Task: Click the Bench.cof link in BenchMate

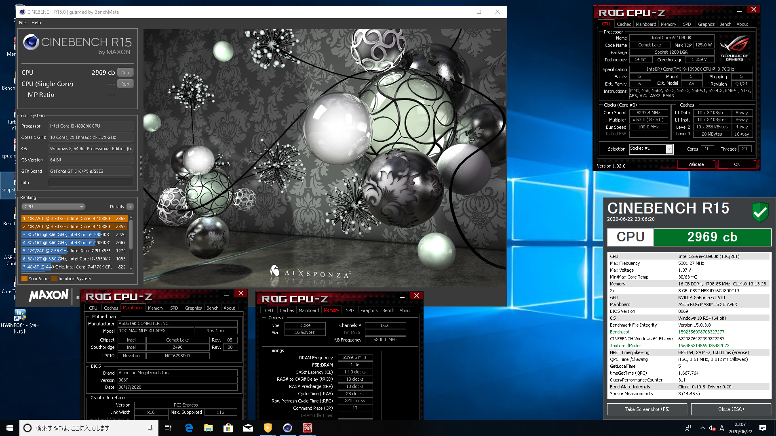Action: 619,332
